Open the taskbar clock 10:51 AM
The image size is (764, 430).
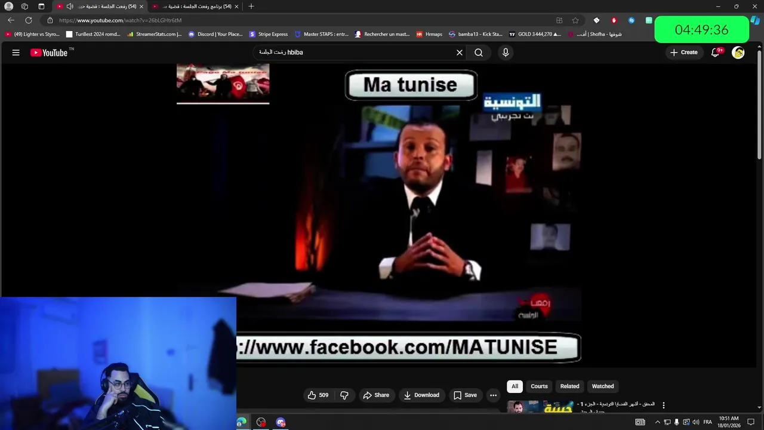(729, 422)
